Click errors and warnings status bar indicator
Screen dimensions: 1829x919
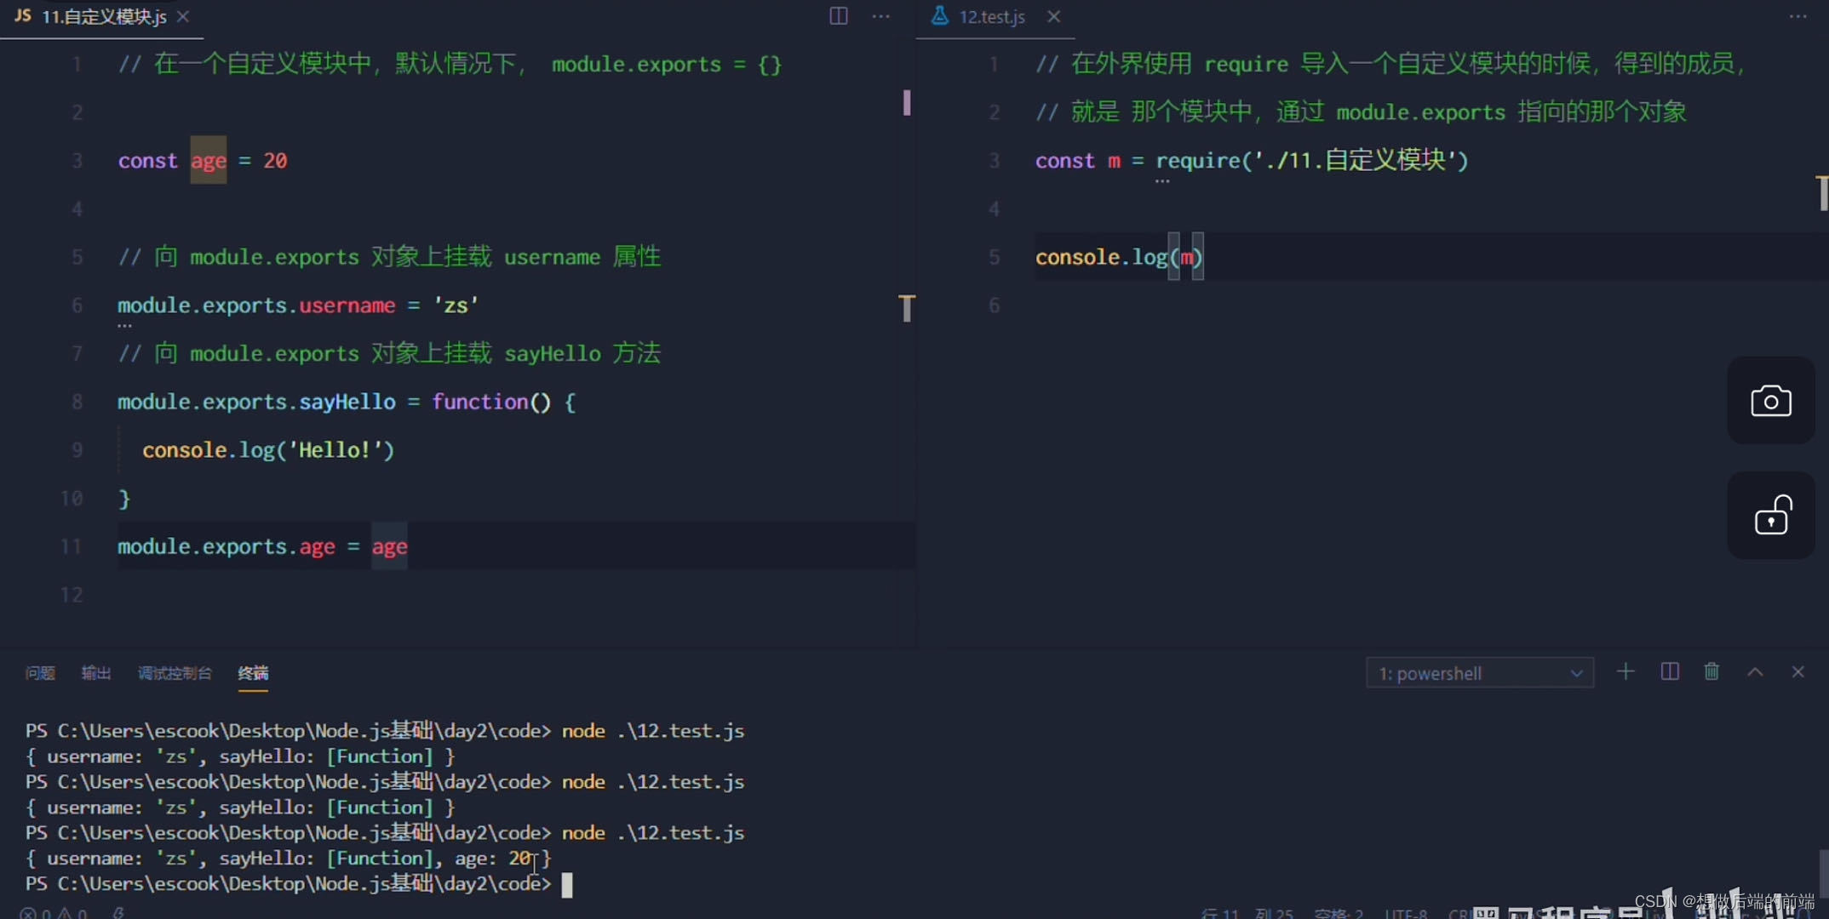click(x=53, y=913)
